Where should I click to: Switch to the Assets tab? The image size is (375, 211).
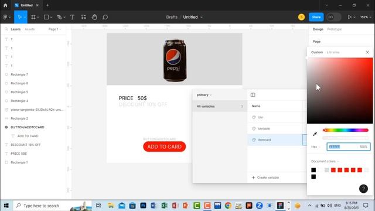(30, 29)
